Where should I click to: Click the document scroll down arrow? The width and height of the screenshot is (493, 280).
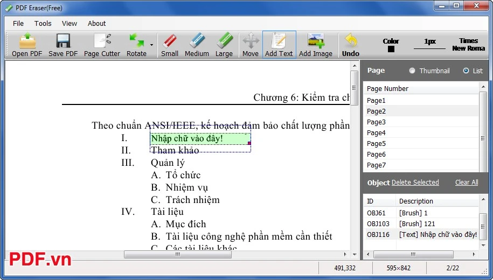[355, 254]
